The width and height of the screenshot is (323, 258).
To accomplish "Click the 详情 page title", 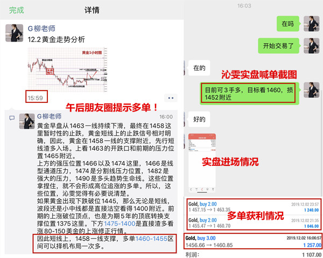I will (92, 10).
